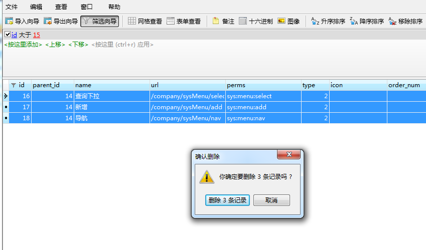426x250 pixels.
Task: Select the 查询下拉 name cell
Action: coord(112,96)
